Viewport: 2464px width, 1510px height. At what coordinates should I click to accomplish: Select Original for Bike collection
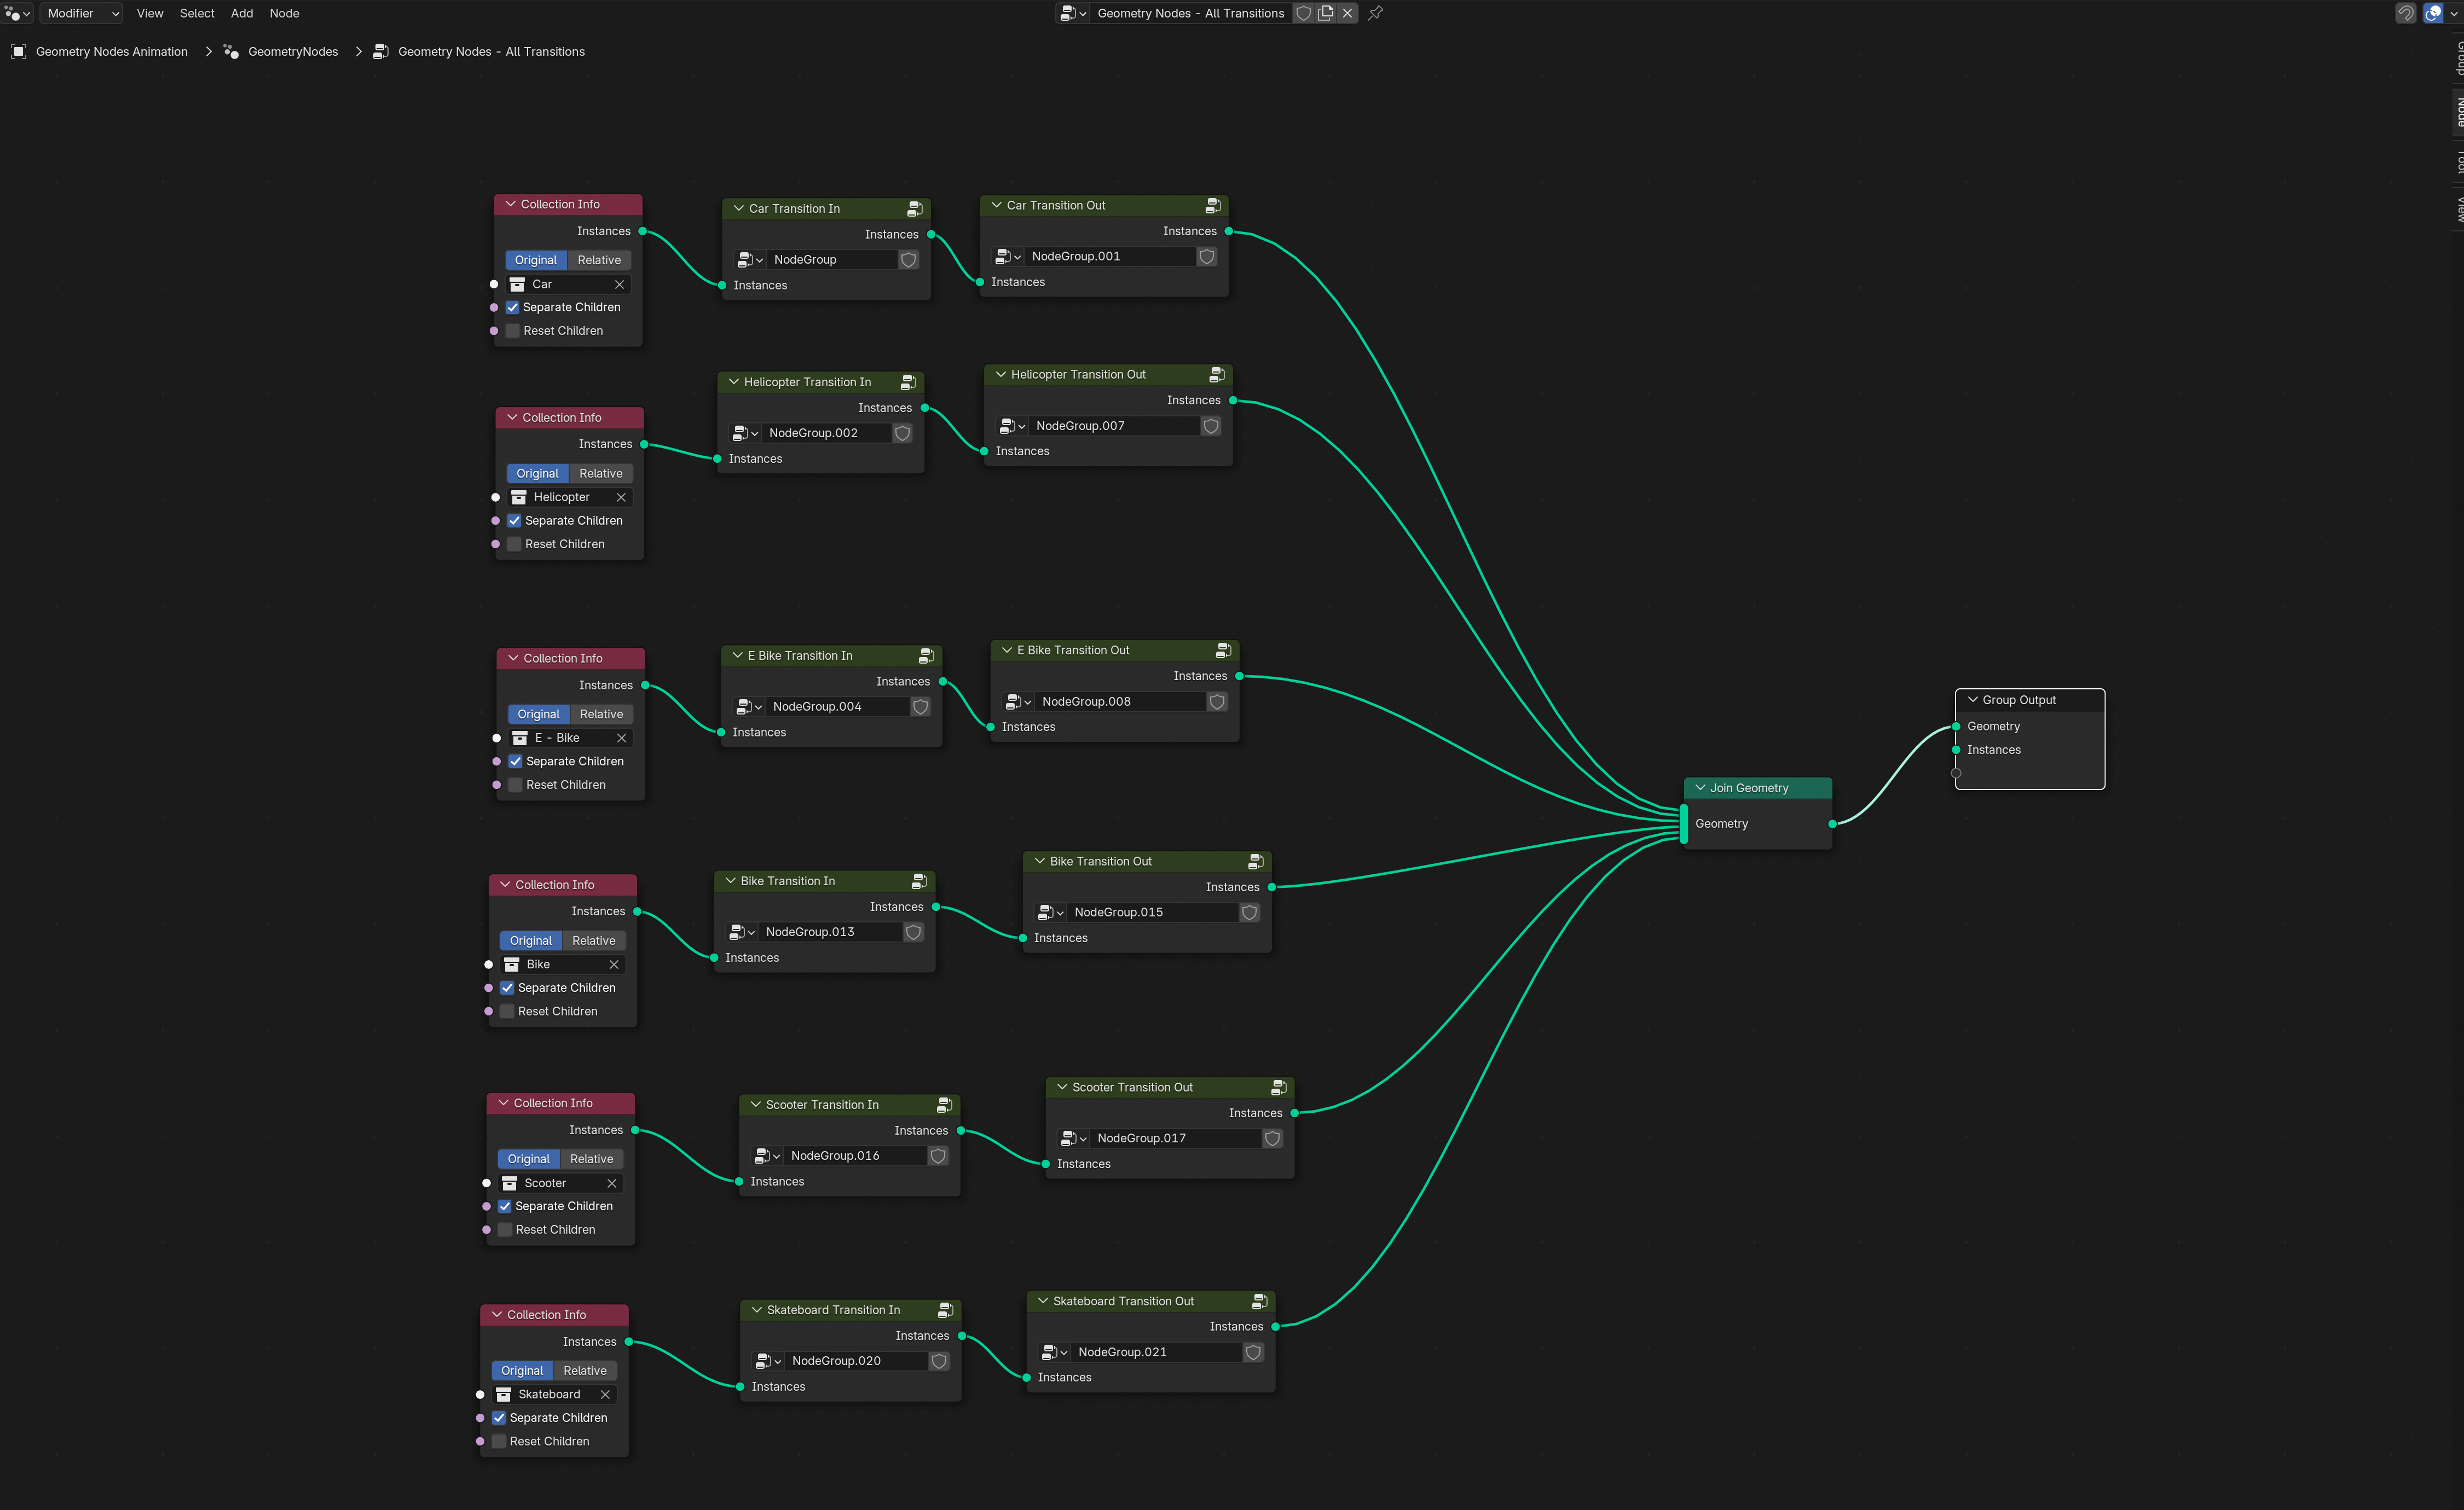[x=530, y=942]
